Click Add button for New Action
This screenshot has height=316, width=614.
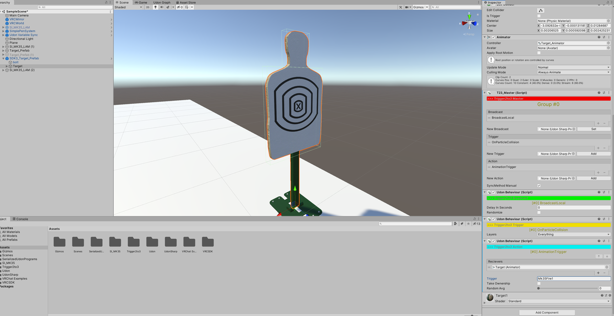tap(594, 178)
